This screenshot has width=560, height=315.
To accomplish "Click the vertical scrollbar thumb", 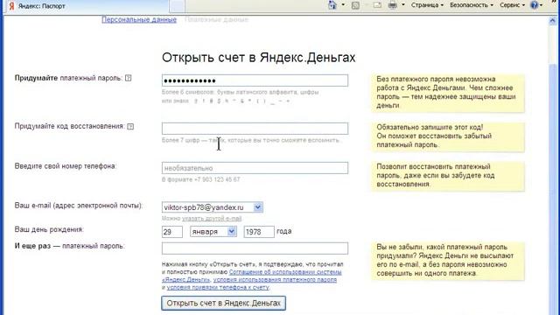I will click(x=552, y=189).
